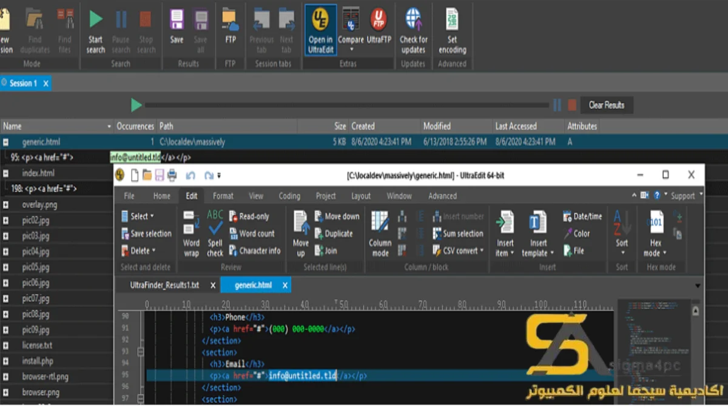Click Find files mode icon
This screenshot has width=728, height=409.
pyautogui.click(x=65, y=19)
